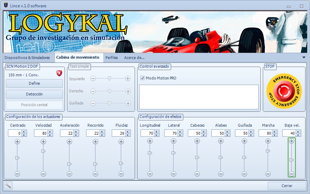
Task: Click minus icon below Centrado slider
Action: pos(17,174)
